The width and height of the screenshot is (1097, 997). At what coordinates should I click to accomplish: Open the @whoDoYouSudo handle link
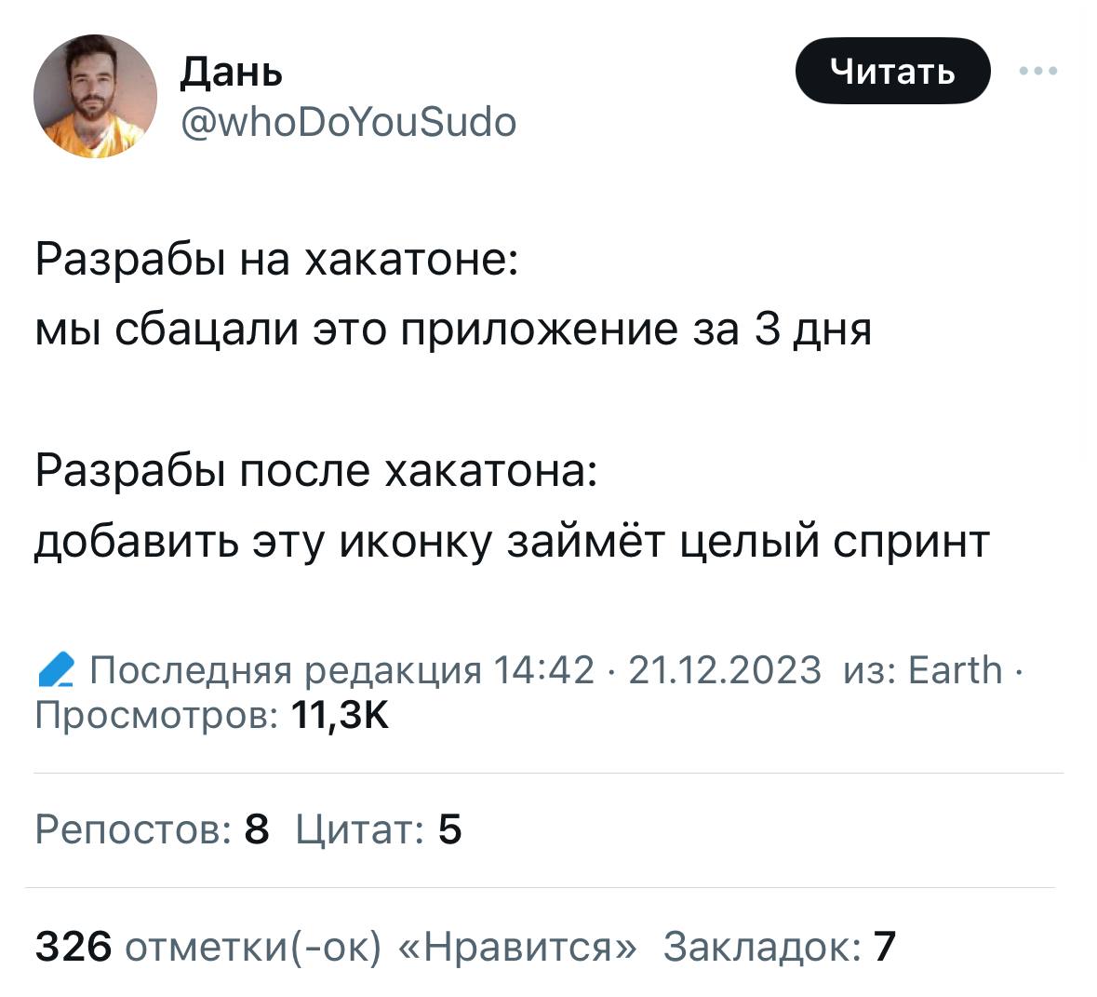click(x=348, y=122)
